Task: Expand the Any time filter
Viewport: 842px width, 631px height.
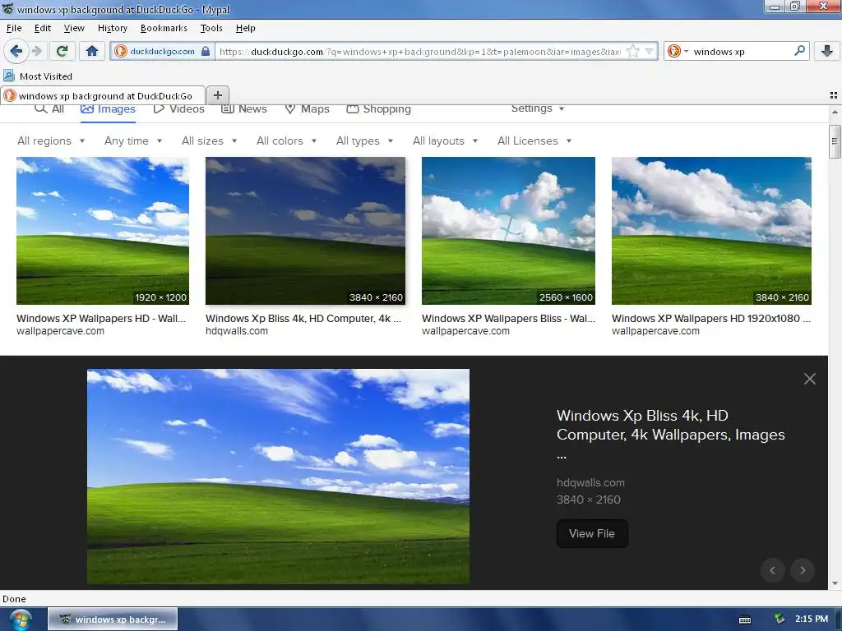Action: [133, 140]
